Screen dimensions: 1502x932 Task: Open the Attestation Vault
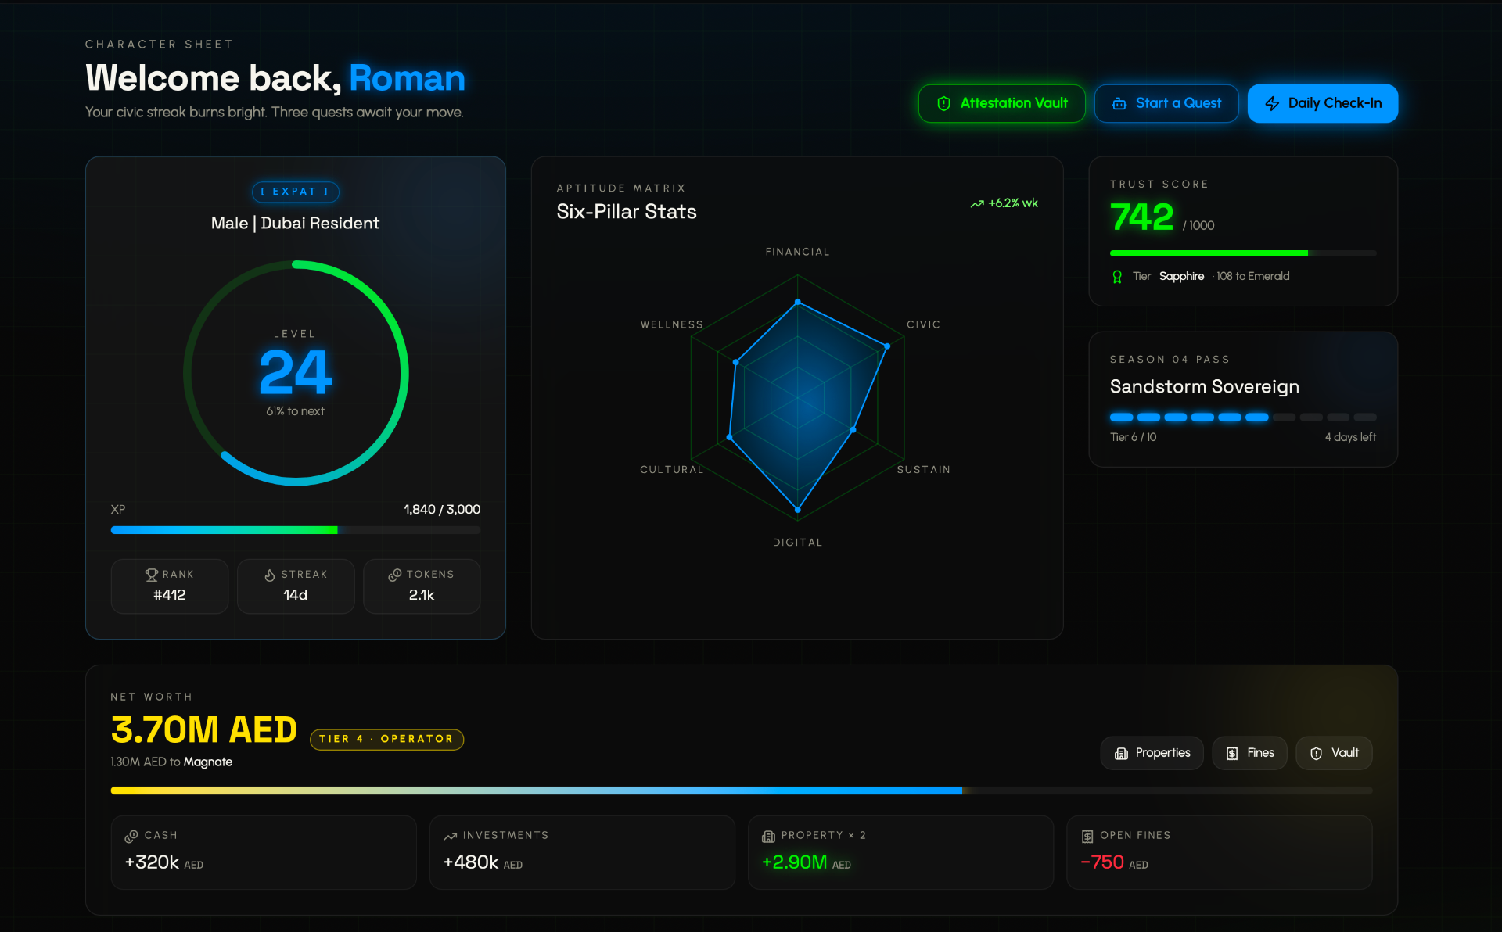click(1002, 103)
